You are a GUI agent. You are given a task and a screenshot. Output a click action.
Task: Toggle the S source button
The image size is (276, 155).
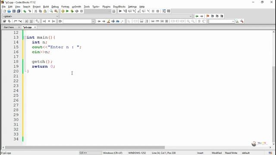(199, 21)
